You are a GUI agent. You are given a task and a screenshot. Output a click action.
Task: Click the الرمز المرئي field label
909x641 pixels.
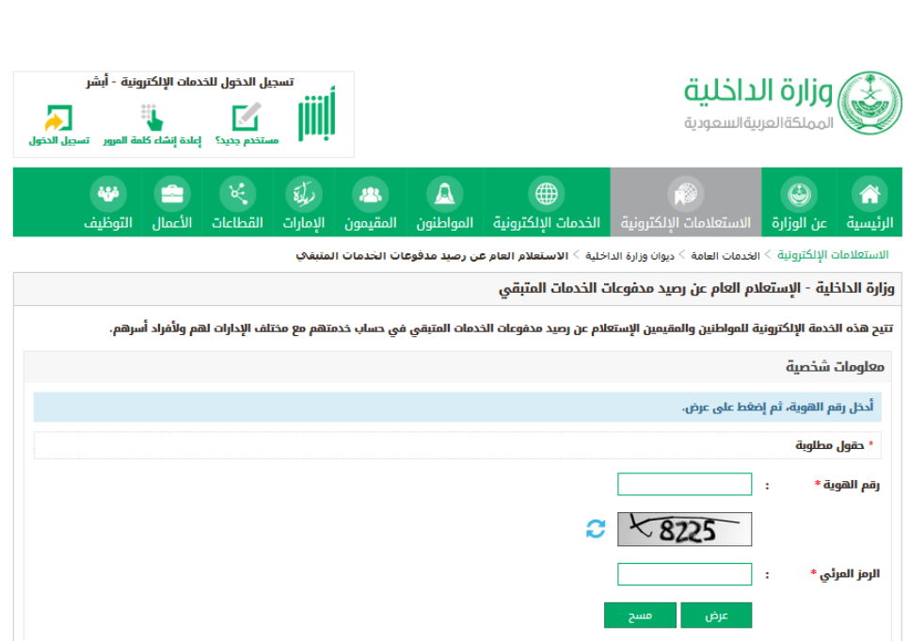click(850, 574)
